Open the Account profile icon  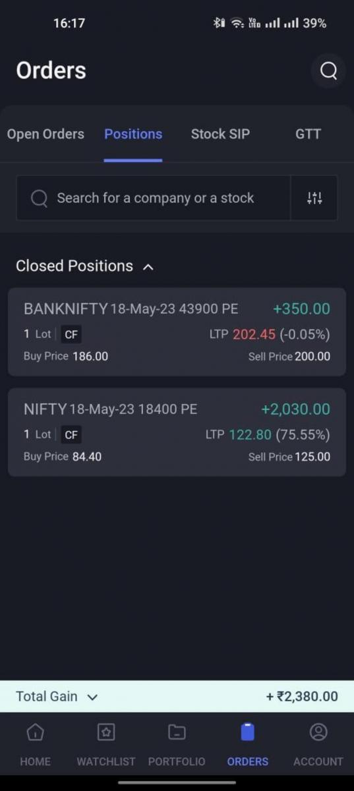point(318,732)
